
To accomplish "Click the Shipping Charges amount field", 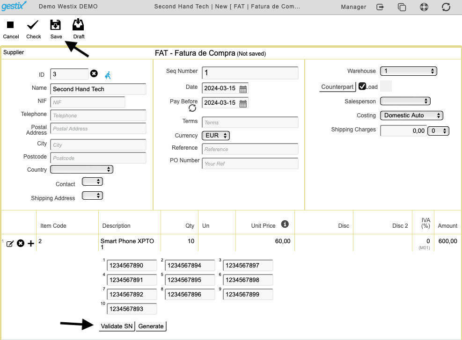I will point(403,130).
